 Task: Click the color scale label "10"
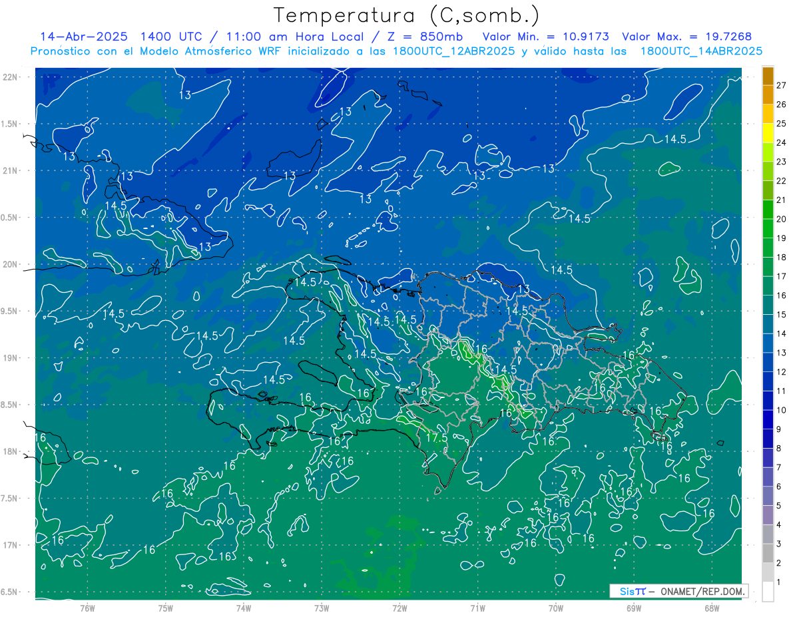click(x=781, y=410)
